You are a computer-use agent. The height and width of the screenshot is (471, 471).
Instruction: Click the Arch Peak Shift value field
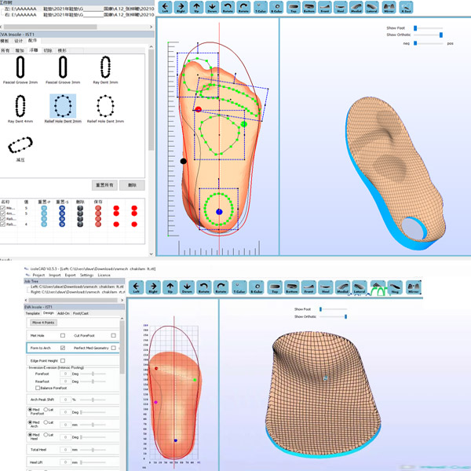65,400
